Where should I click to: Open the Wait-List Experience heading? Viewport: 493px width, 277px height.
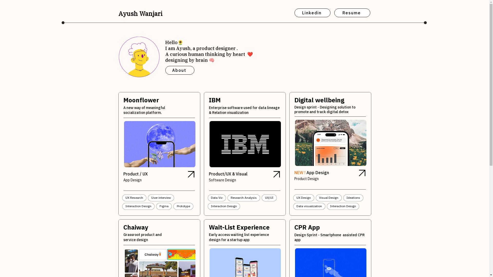(x=239, y=227)
